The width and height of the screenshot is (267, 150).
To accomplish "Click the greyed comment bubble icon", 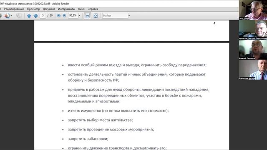I will 19,16.
